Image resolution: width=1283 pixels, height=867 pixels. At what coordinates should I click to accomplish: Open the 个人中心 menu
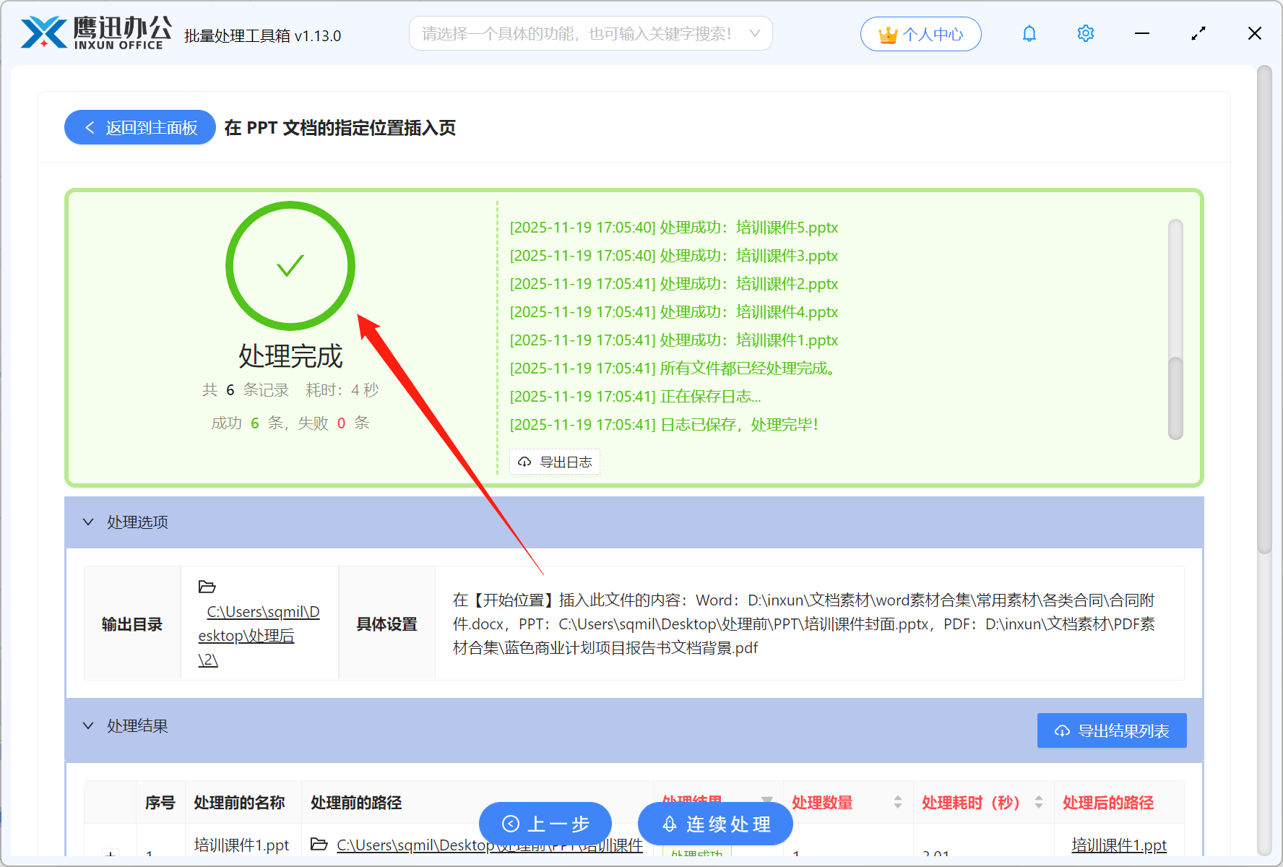pos(920,33)
